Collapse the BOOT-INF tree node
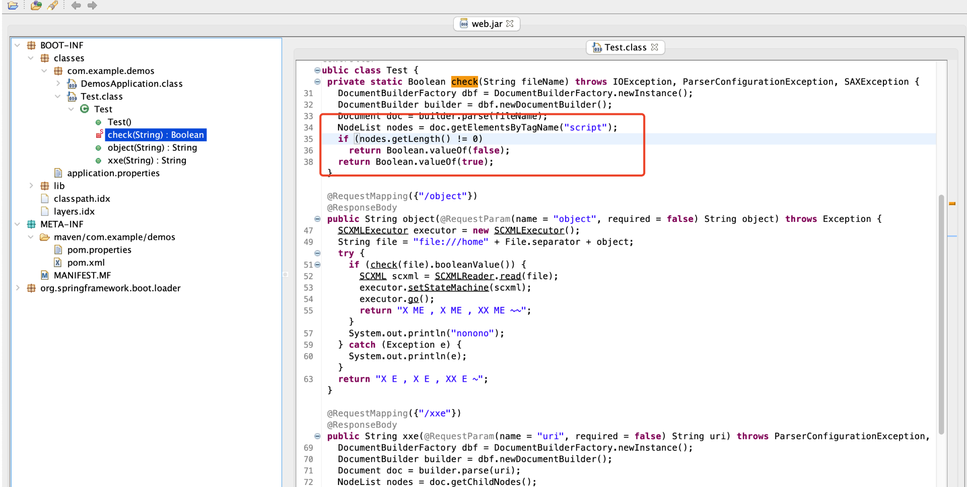The image size is (967, 487). (x=17, y=45)
